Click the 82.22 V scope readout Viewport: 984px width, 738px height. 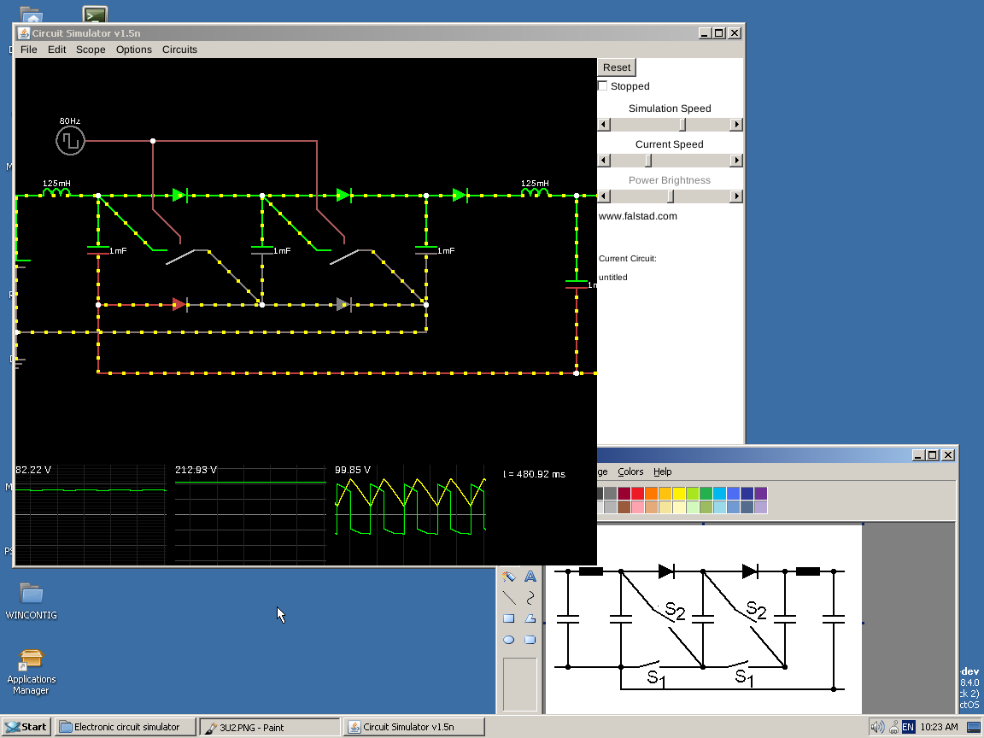[33, 470]
